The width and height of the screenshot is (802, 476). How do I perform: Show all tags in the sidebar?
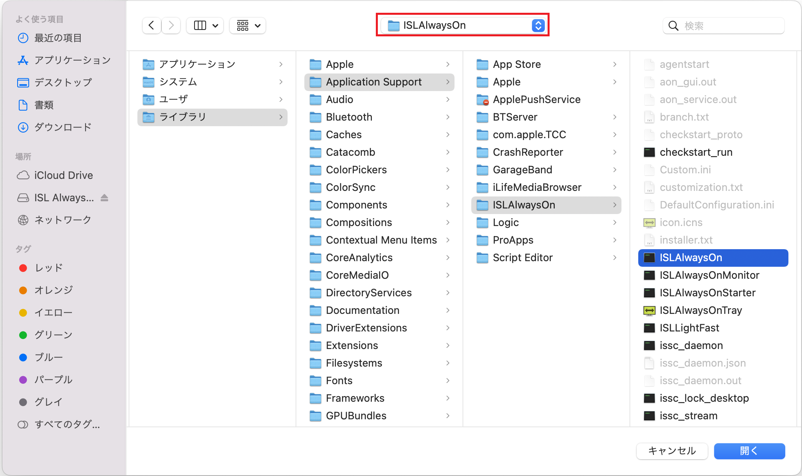tap(67, 424)
